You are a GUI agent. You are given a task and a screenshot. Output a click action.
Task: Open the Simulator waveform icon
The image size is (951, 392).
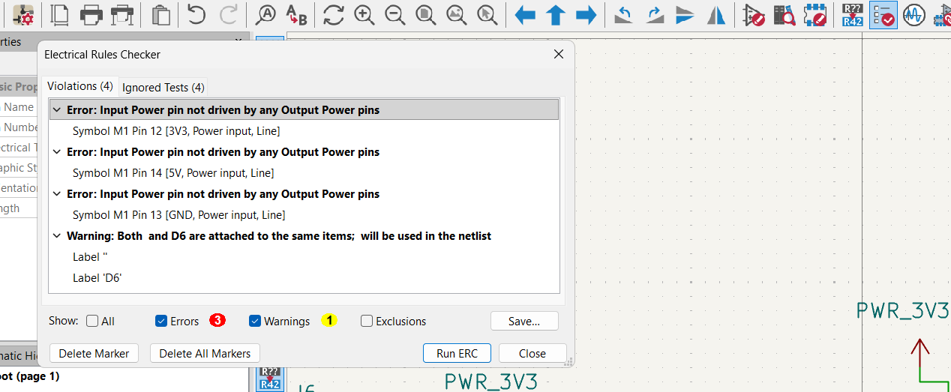coord(914,14)
